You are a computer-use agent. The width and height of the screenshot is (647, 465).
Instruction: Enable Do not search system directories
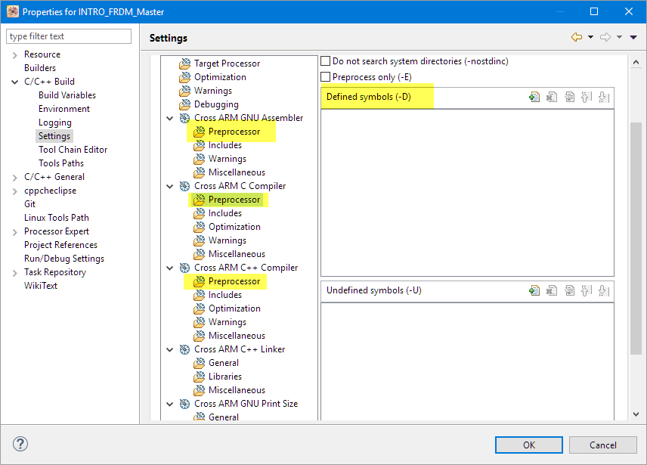click(326, 61)
